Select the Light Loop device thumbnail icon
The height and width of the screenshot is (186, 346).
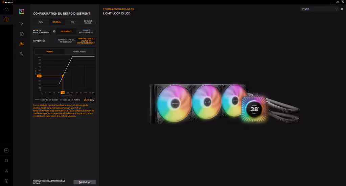(x=21, y=11)
